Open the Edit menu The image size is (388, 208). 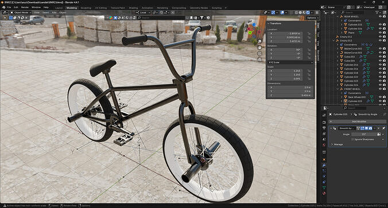click(x=16, y=7)
